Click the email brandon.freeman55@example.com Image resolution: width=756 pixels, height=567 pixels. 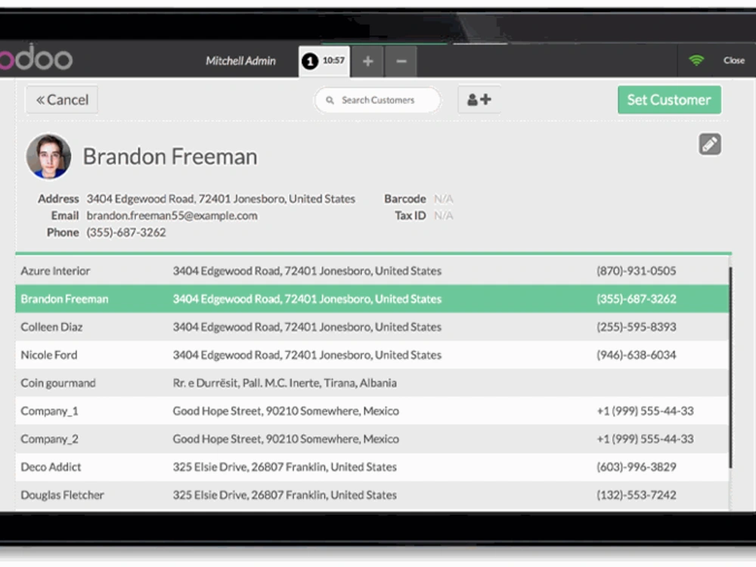pos(172,215)
